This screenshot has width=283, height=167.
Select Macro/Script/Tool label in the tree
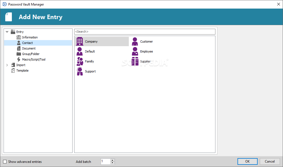point(34,59)
